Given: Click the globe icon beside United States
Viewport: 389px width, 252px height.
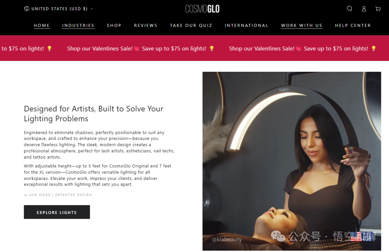Looking at the screenshot, I should pos(27,9).
